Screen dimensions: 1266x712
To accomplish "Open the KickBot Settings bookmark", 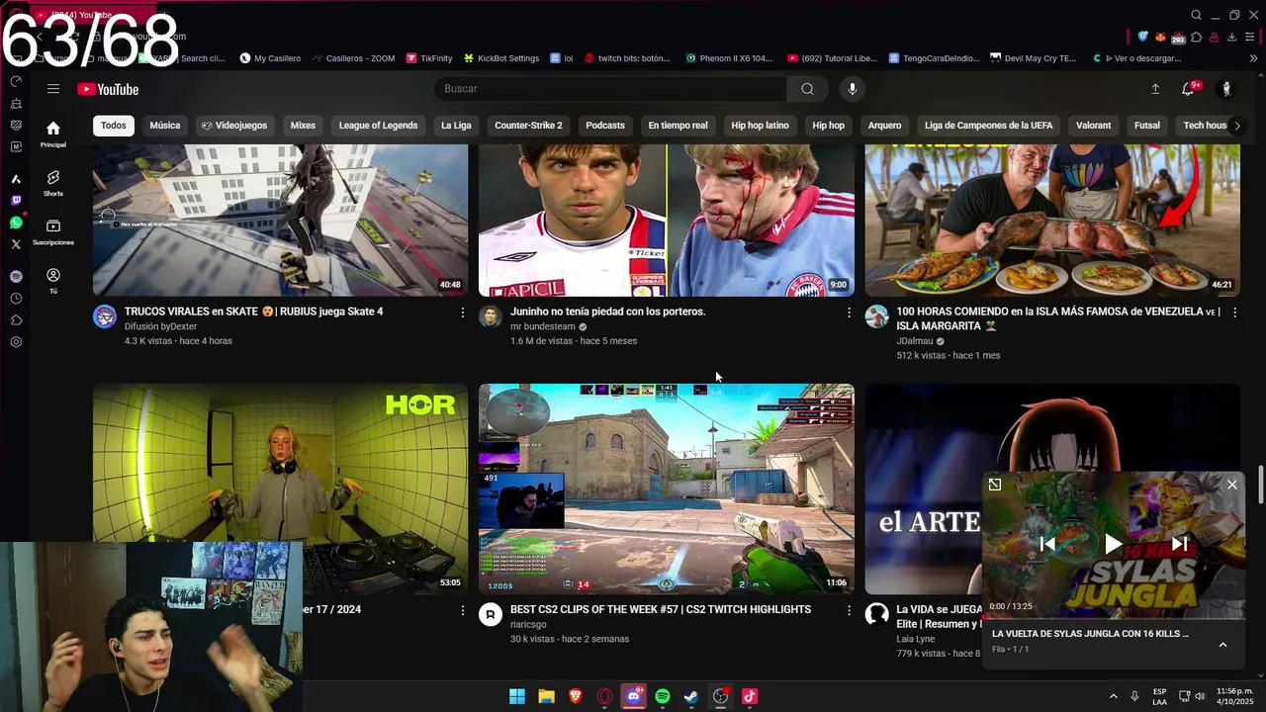I will pos(501,58).
